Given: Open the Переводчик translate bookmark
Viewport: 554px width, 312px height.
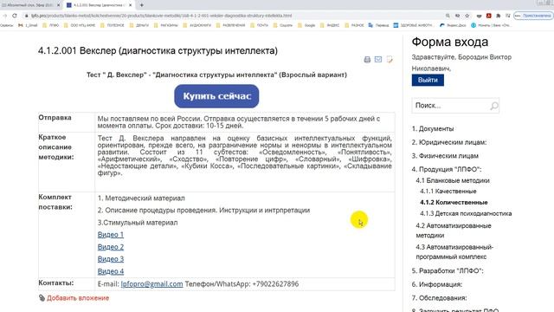Looking at the screenshot, I should pos(378,25).
